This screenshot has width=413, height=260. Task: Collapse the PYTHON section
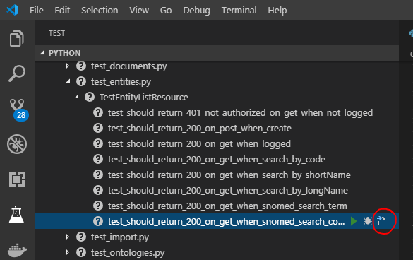tap(42, 53)
